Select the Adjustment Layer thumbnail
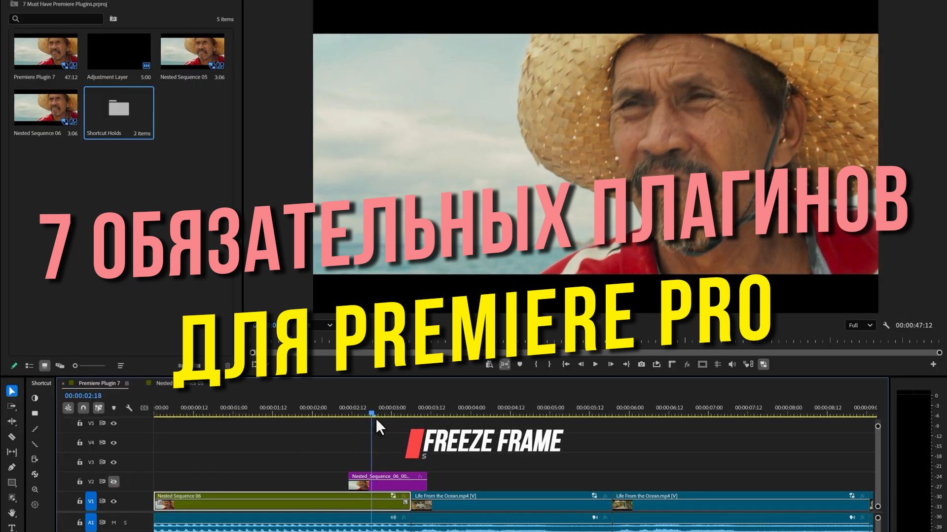Screen dimensions: 947x532 coord(119,51)
